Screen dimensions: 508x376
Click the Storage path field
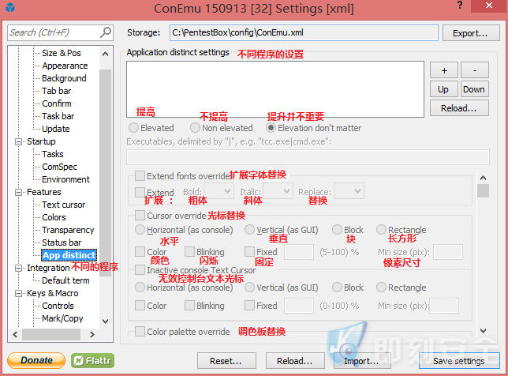304,32
